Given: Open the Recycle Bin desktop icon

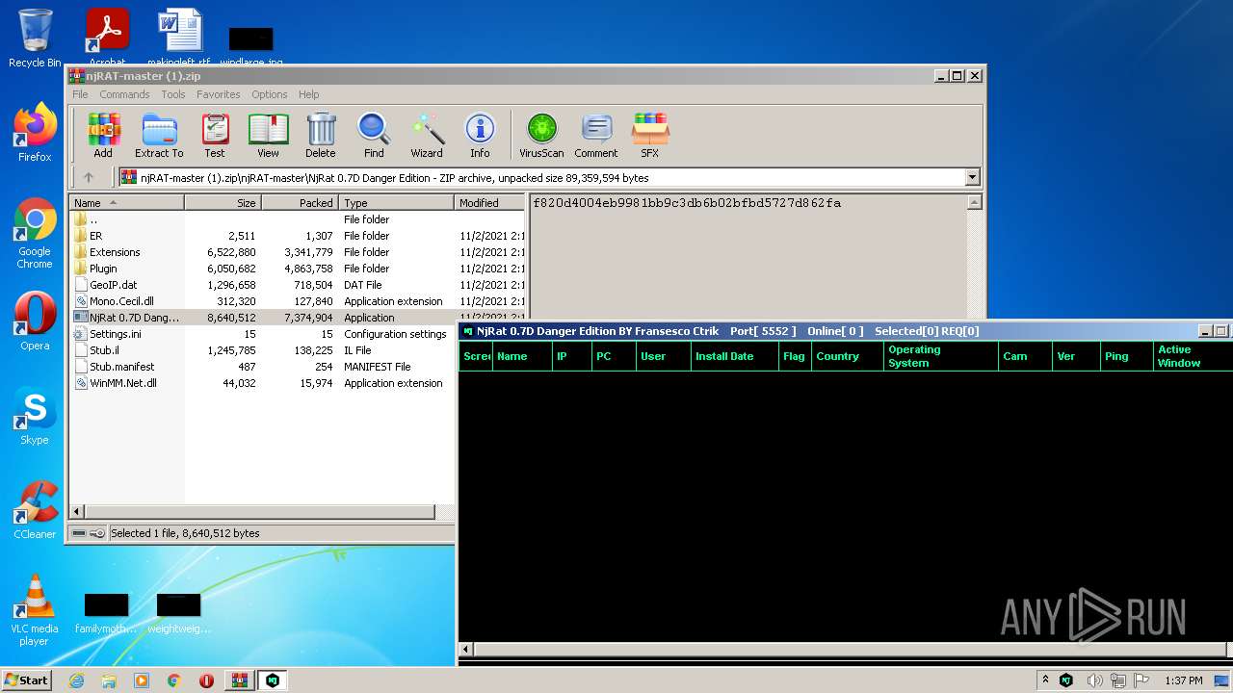Looking at the screenshot, I should point(35,38).
